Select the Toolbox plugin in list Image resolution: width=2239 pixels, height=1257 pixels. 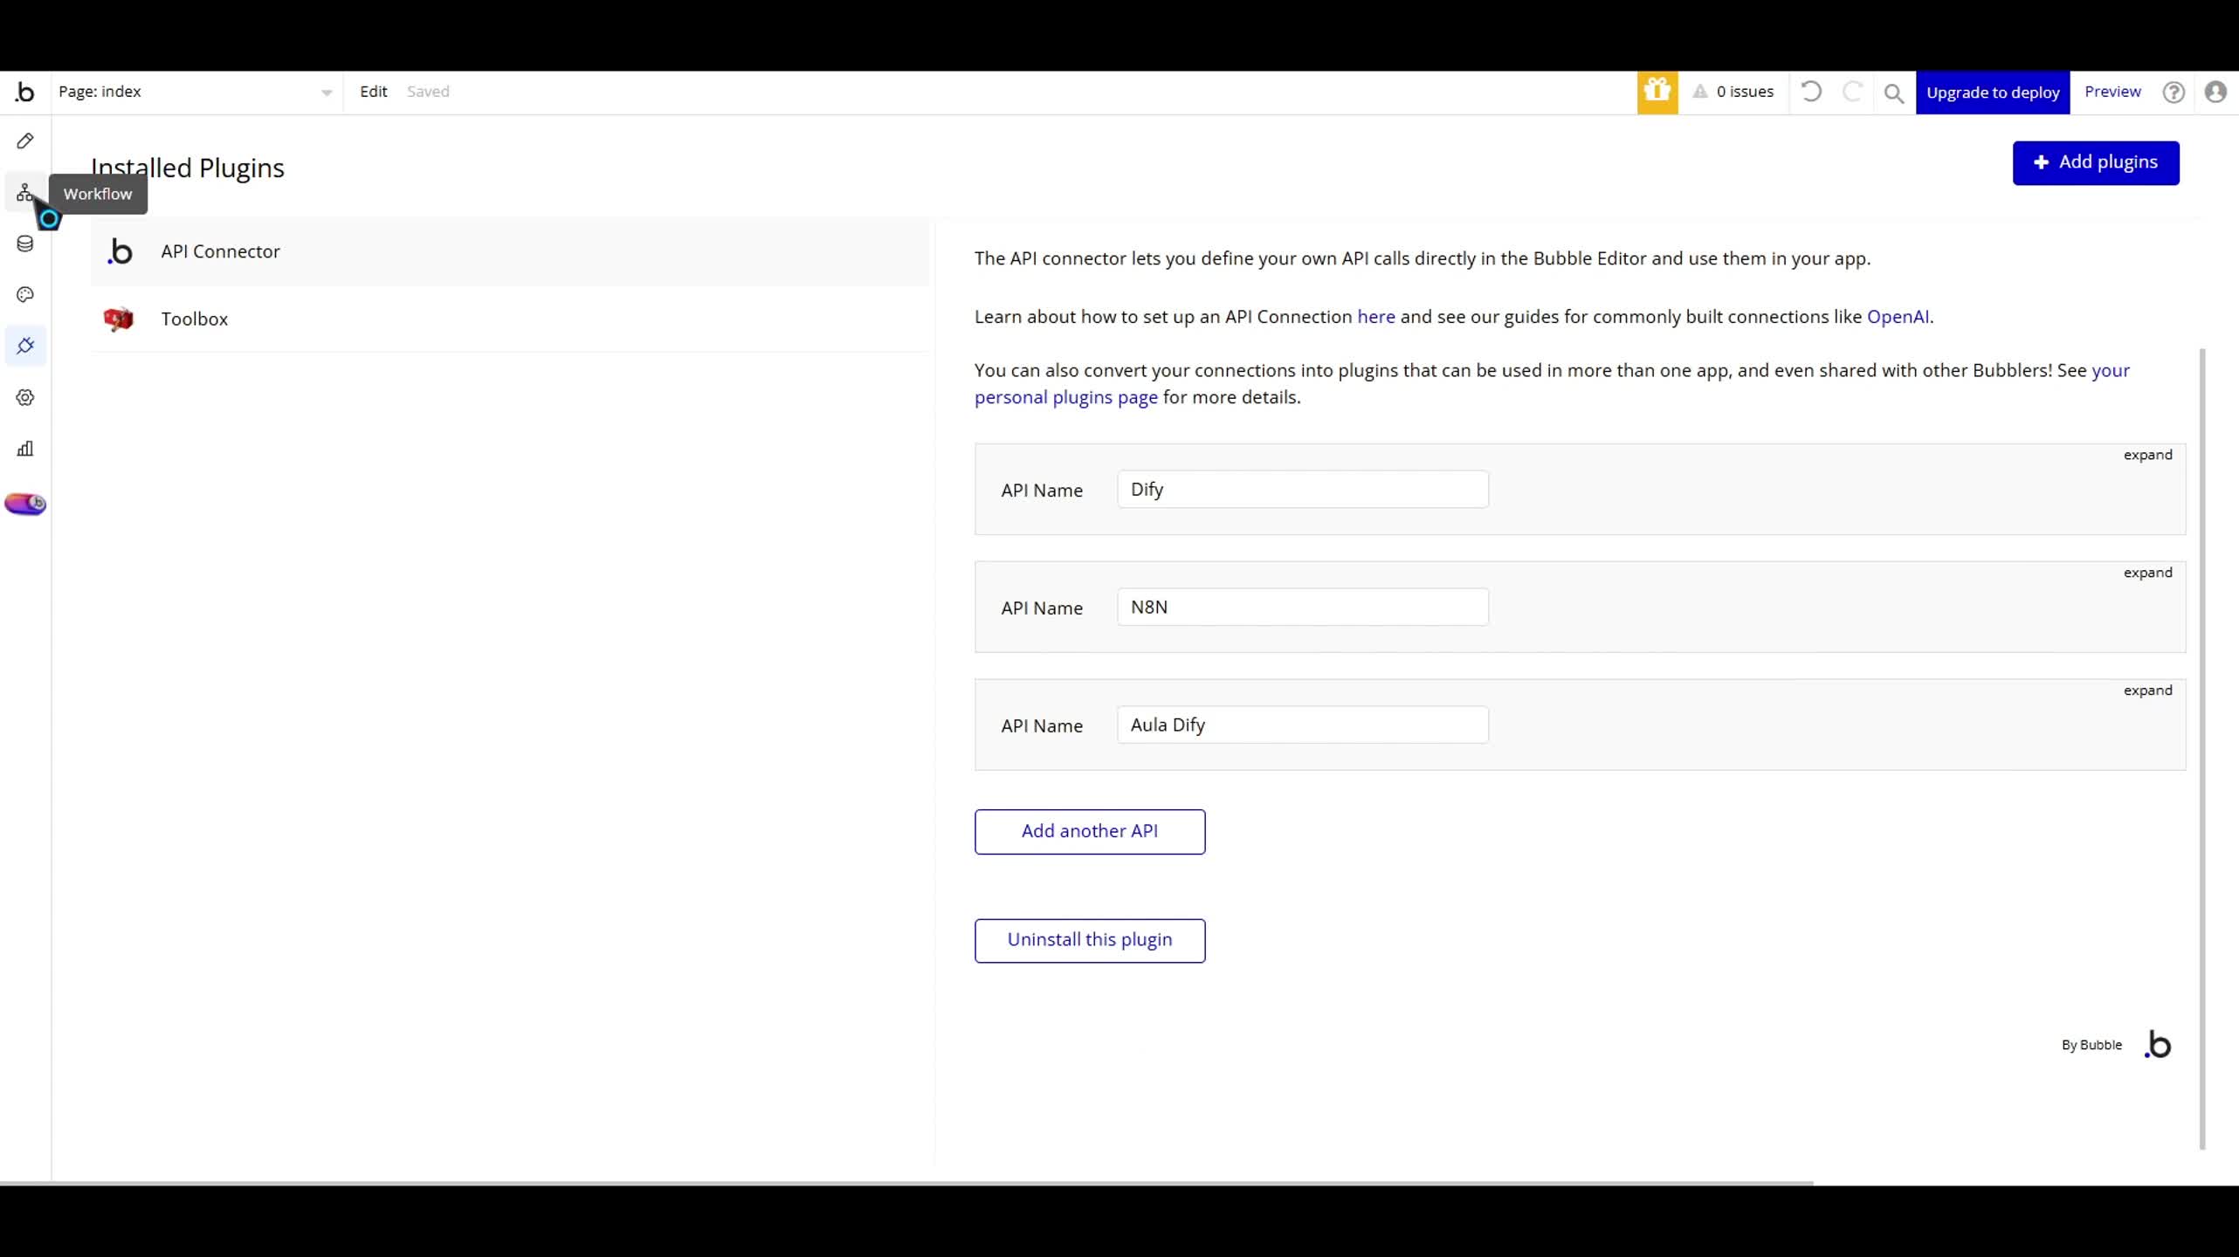pyautogui.click(x=194, y=319)
